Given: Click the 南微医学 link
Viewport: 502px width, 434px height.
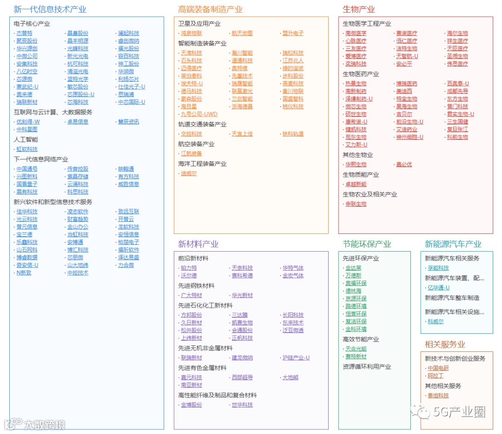Looking at the screenshot, I should [356, 33].
